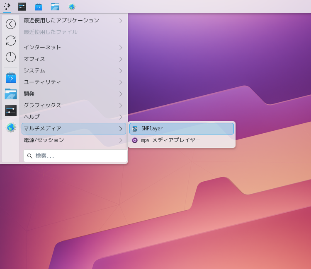Click the logout back-arrow icon in sidebar
Image resolution: width=311 pixels, height=269 pixels.
tap(11, 24)
